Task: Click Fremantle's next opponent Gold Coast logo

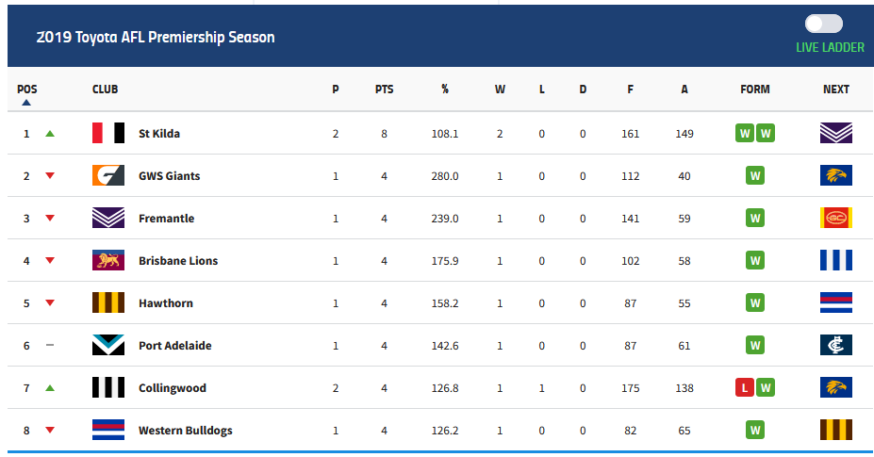Action: click(x=835, y=219)
